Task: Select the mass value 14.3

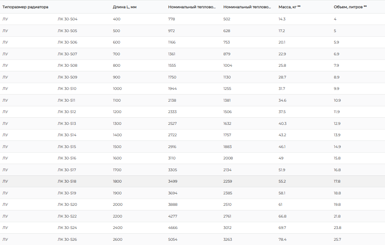Action: point(282,19)
